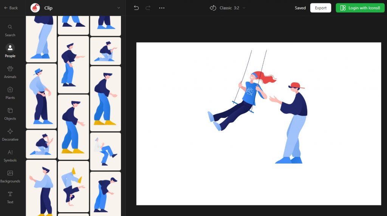The width and height of the screenshot is (387, 216).
Task: Open the Plants category
Action: pos(10,93)
